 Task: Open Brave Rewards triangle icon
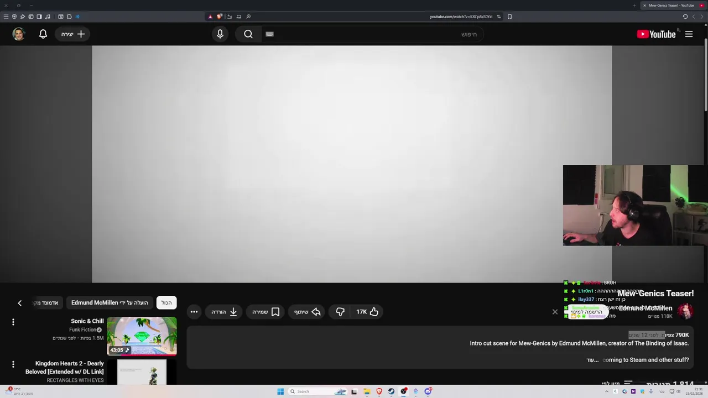[x=210, y=17]
